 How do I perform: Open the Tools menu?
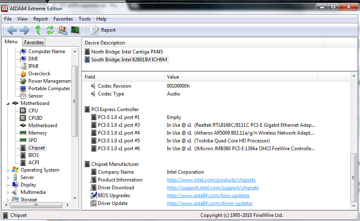(x=84, y=19)
